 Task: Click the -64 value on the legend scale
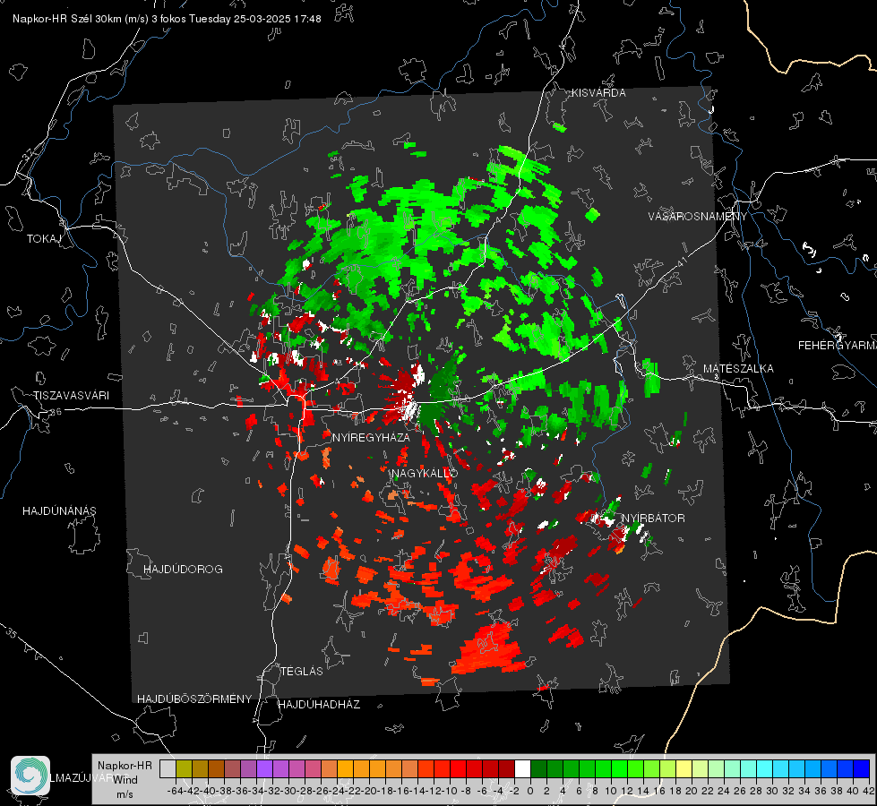point(175,791)
